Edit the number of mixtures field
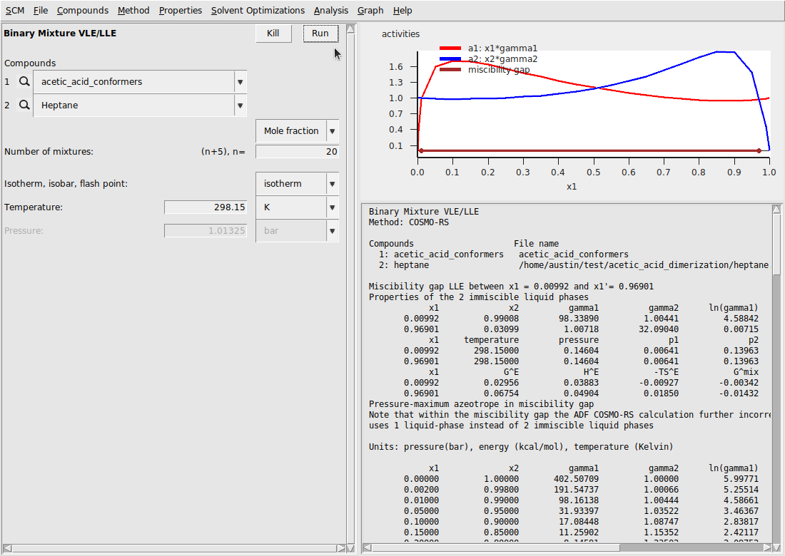 click(x=298, y=152)
